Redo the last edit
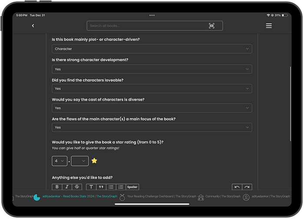 coord(247,187)
